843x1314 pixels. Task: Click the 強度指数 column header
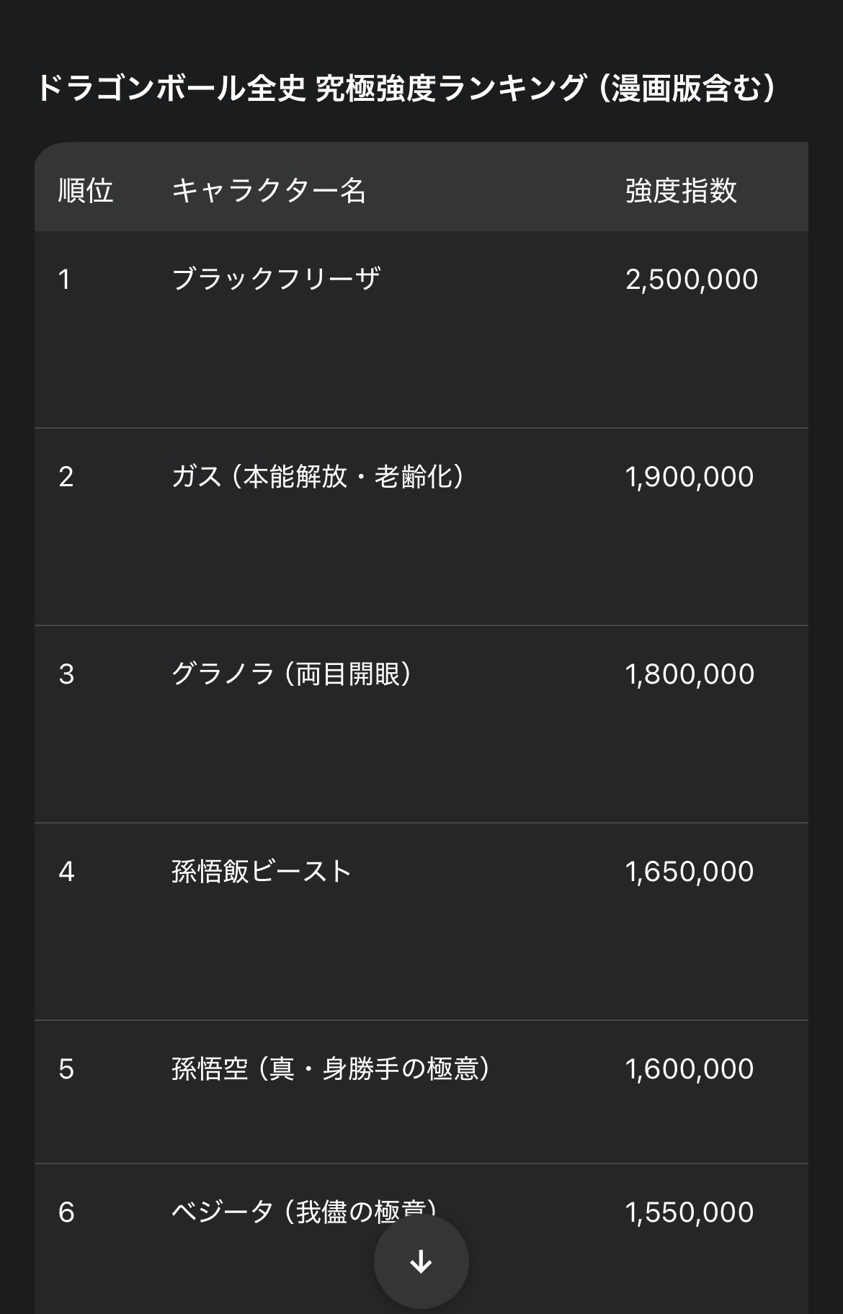tap(681, 191)
